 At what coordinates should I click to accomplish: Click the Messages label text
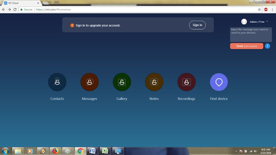[89, 99]
